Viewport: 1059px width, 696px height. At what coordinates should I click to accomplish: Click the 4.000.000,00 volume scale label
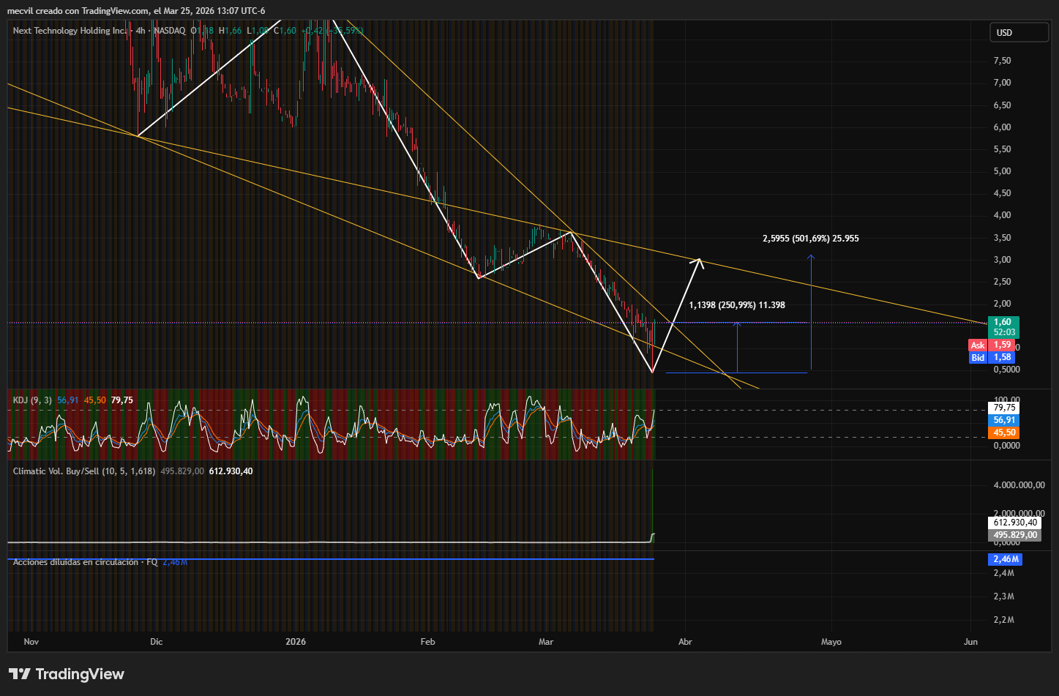pyautogui.click(x=1019, y=485)
